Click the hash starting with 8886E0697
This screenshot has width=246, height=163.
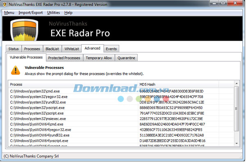171,108
